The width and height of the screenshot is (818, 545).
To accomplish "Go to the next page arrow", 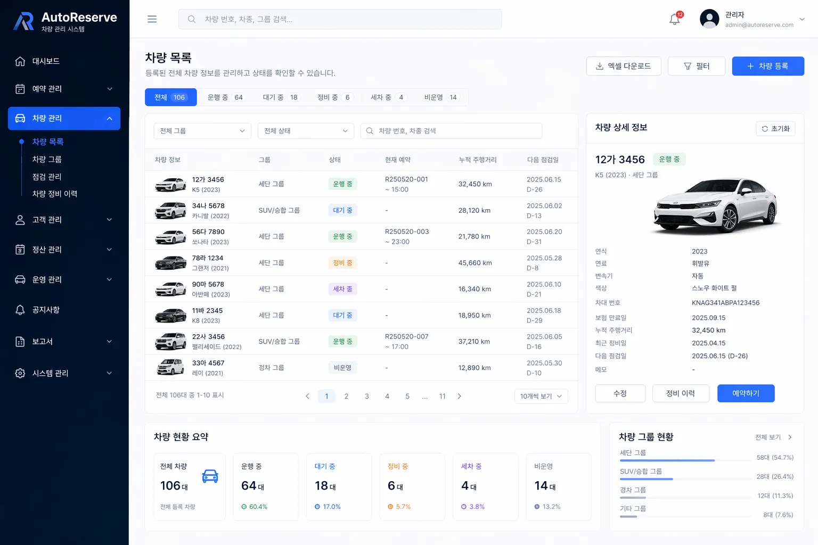I will tap(460, 396).
